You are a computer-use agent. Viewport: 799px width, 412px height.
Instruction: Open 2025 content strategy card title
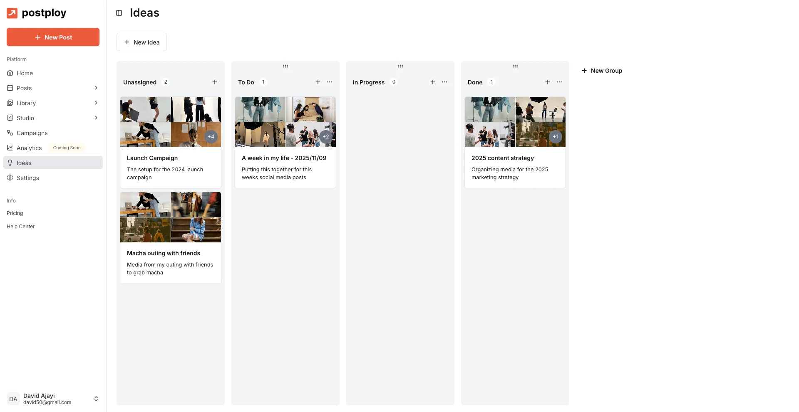(x=503, y=158)
